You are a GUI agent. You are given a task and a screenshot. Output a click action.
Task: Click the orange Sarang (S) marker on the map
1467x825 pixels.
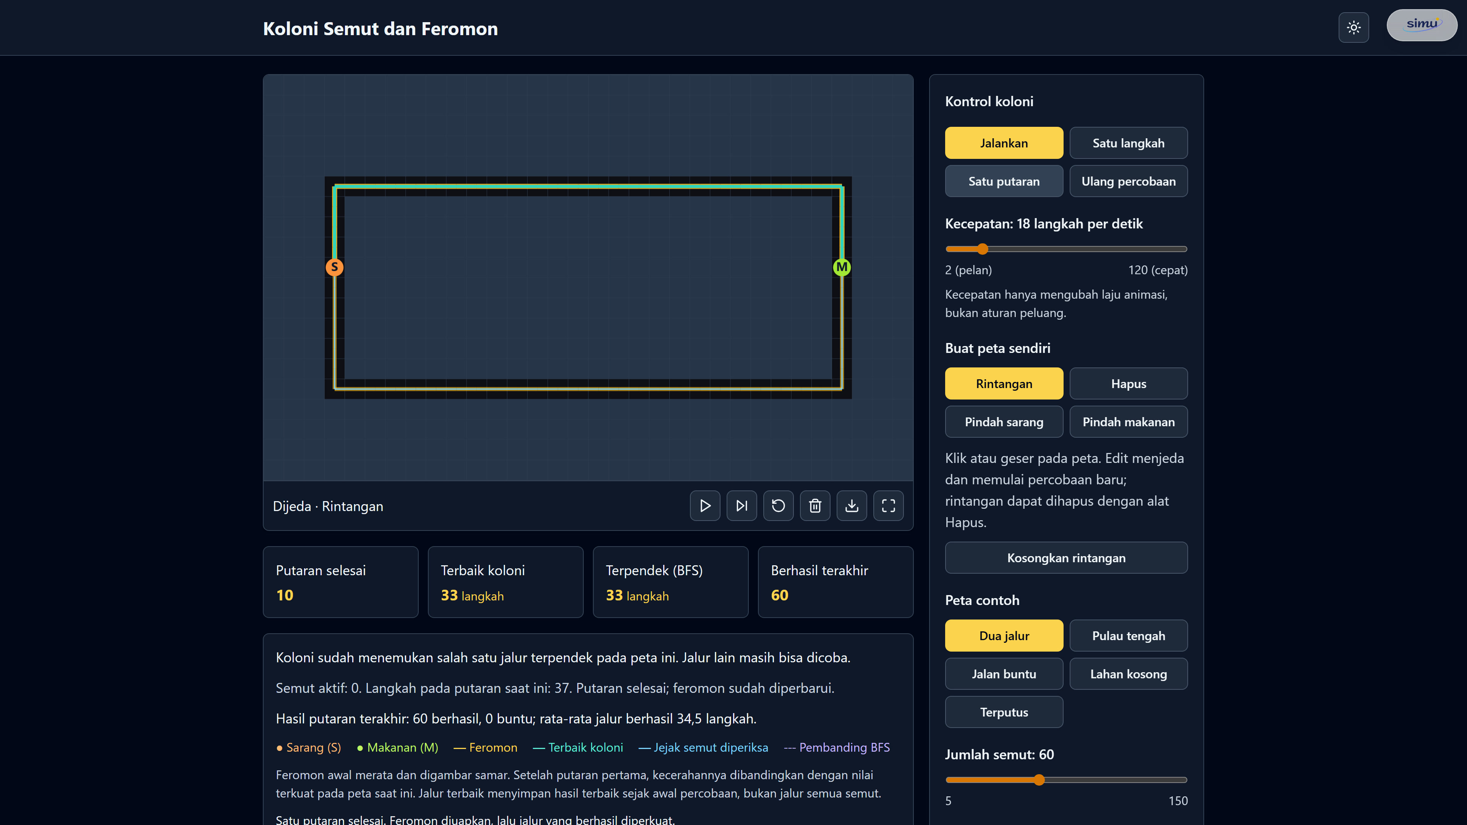pos(334,267)
